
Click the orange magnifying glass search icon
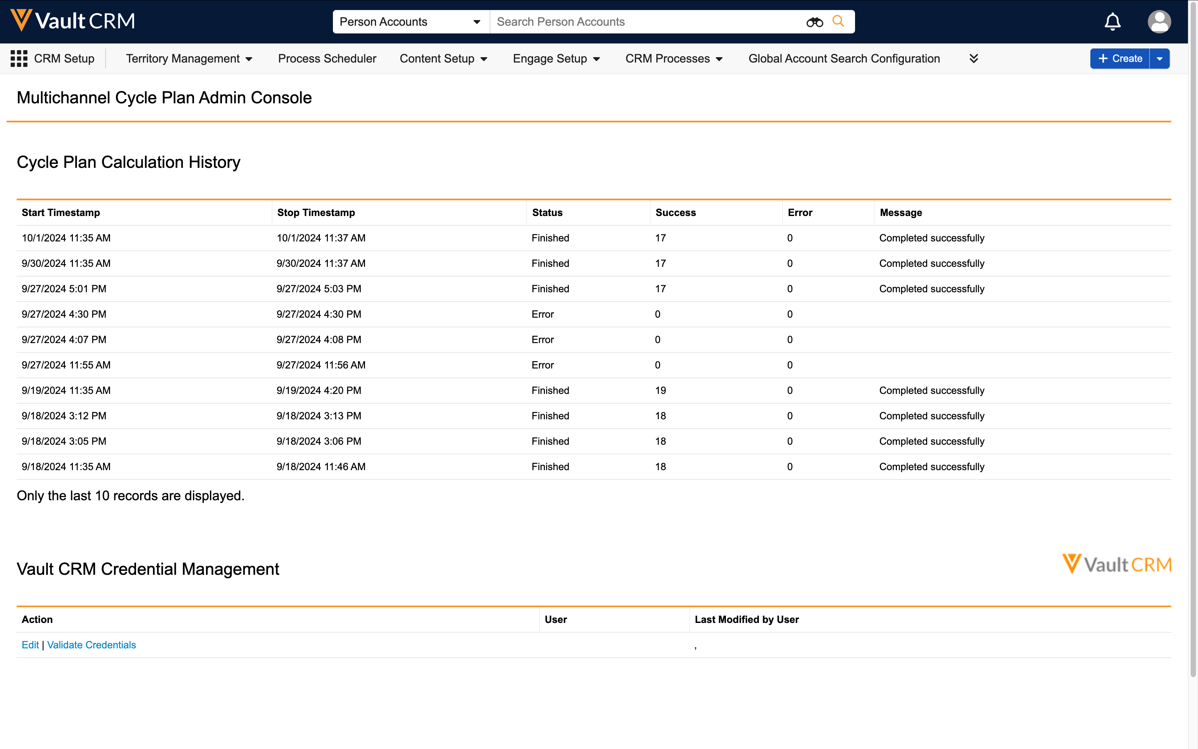[838, 21]
